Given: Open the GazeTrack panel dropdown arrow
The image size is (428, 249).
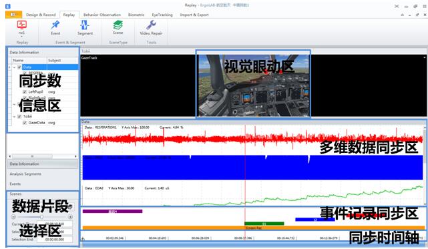Looking at the screenshot, I should (x=425, y=57).
